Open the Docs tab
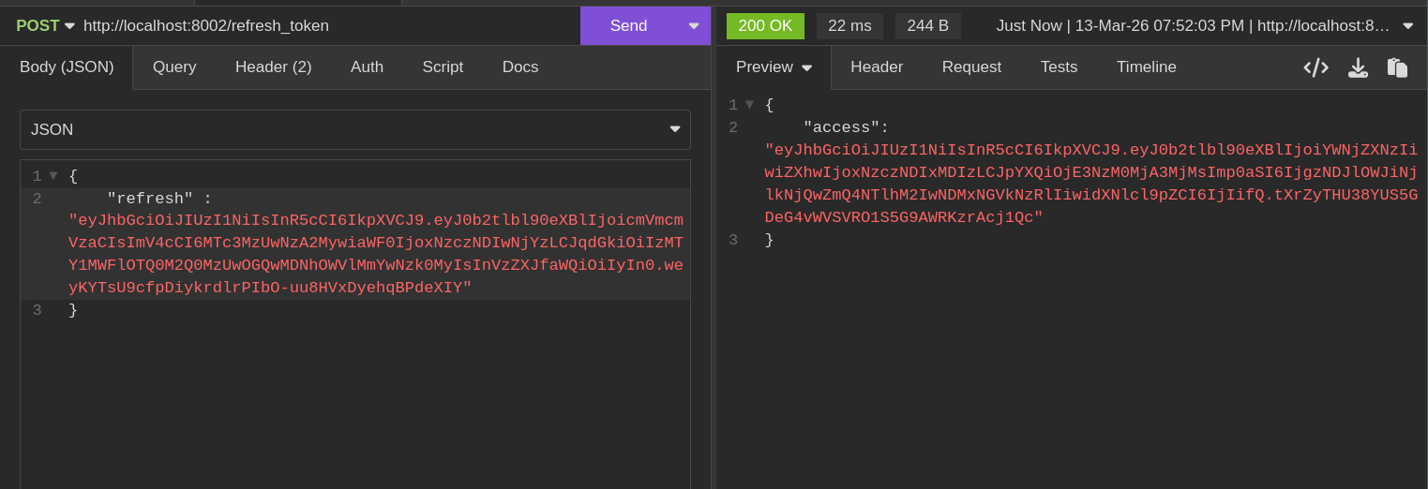1428x489 pixels. 520,67
